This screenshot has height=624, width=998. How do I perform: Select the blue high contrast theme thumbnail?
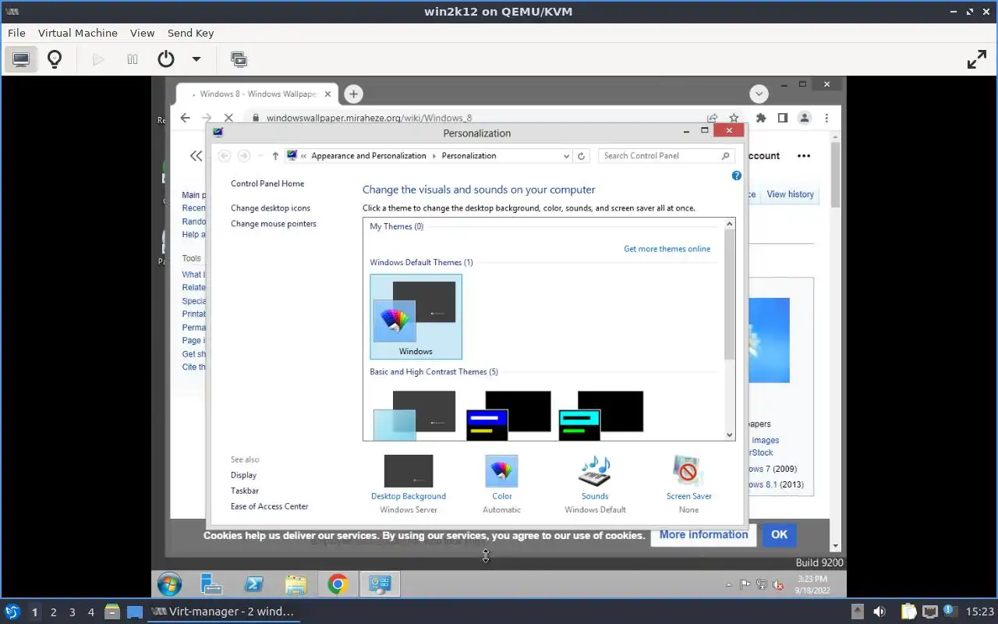(x=508, y=416)
